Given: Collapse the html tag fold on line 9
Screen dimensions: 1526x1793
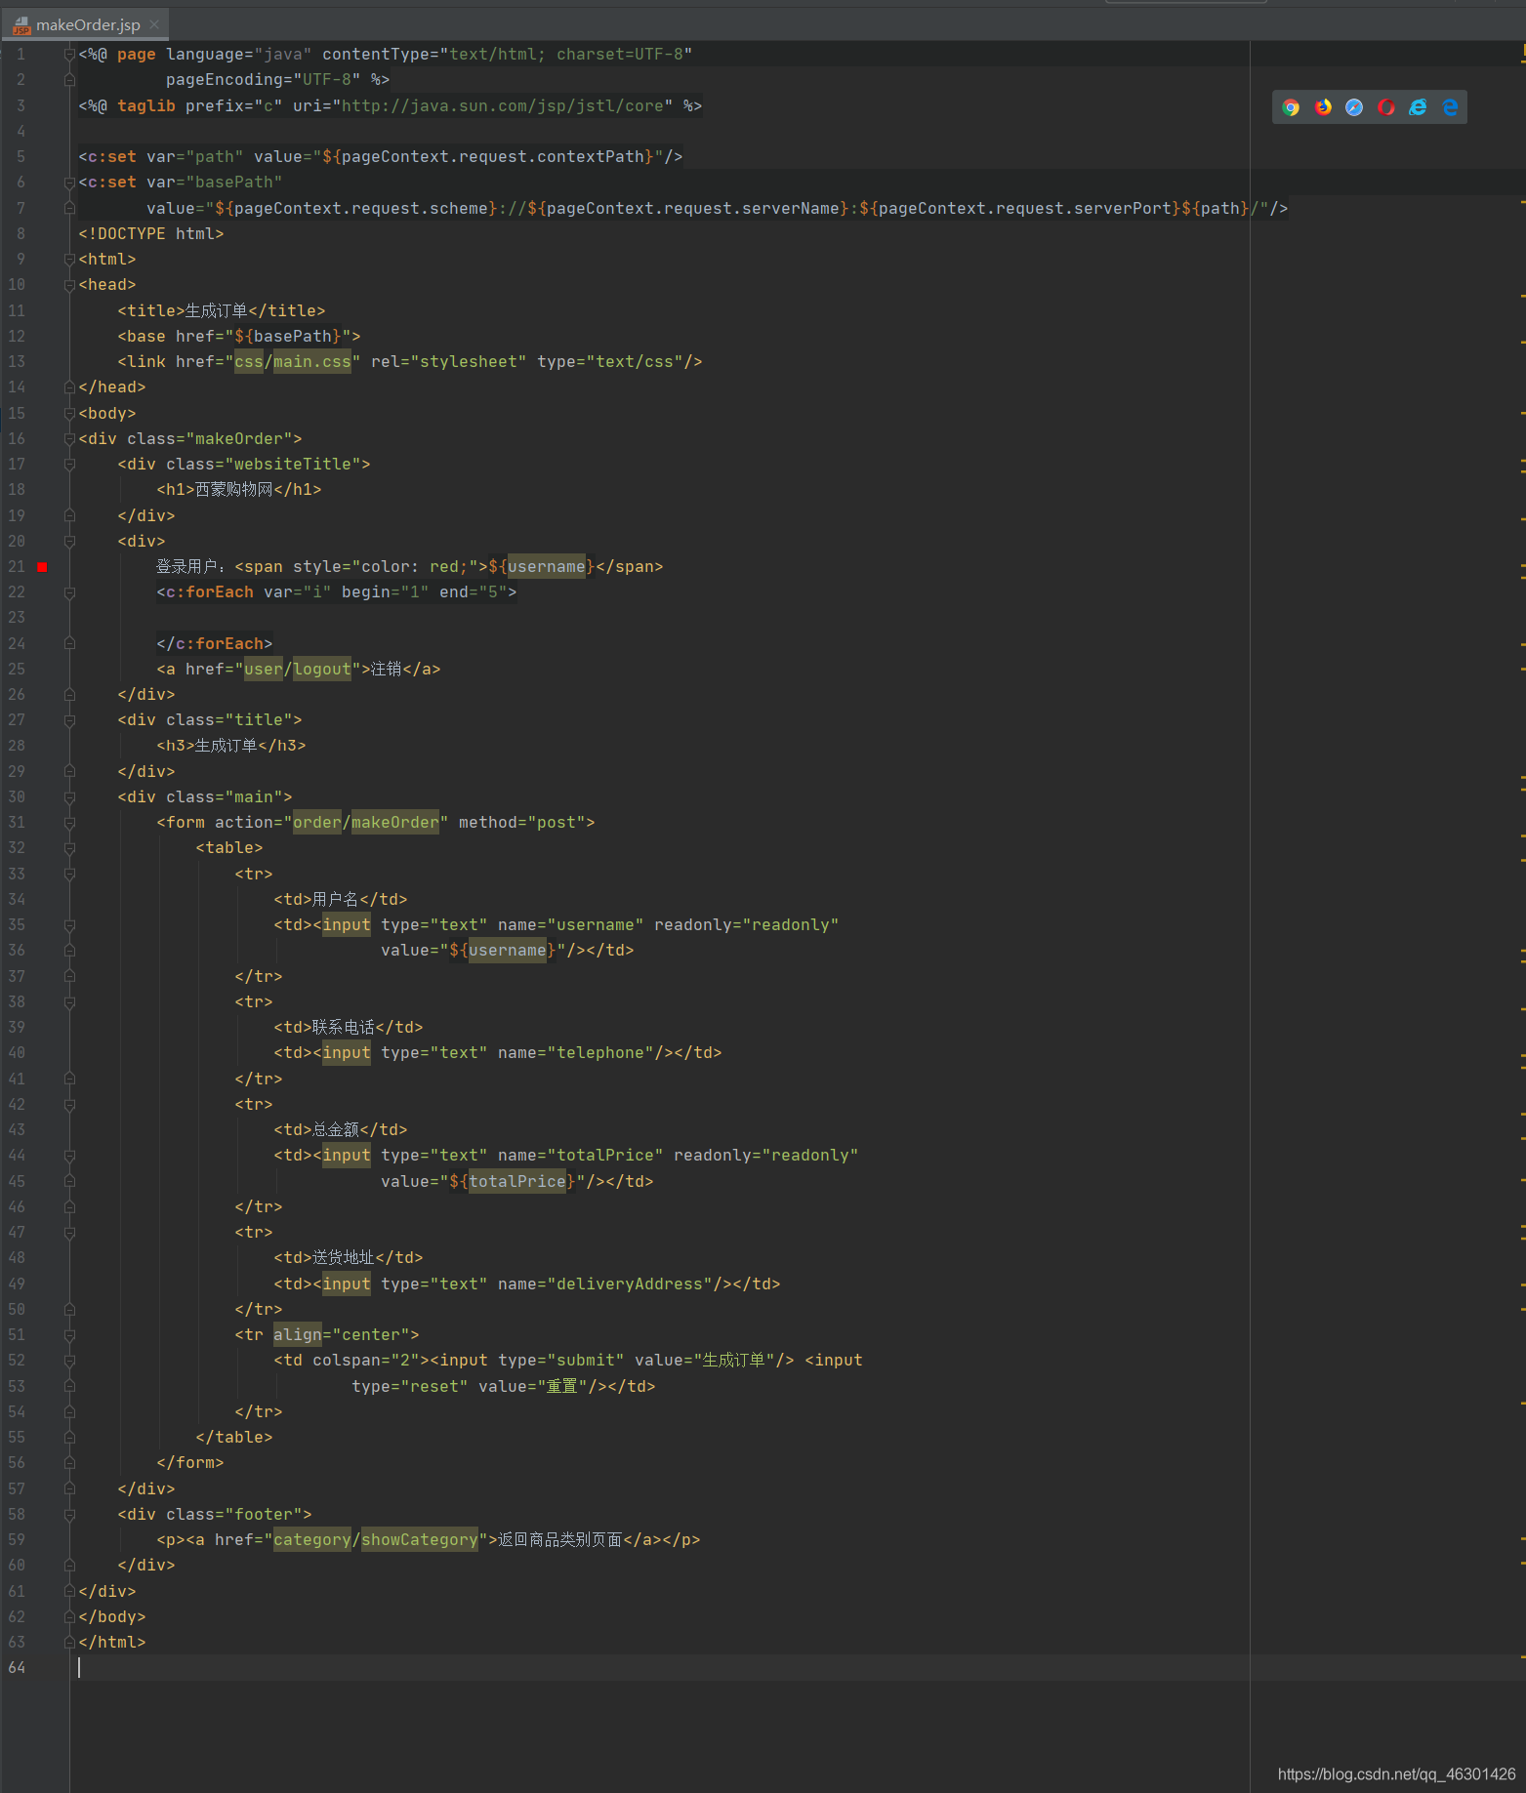Looking at the screenshot, I should pos(69,260).
